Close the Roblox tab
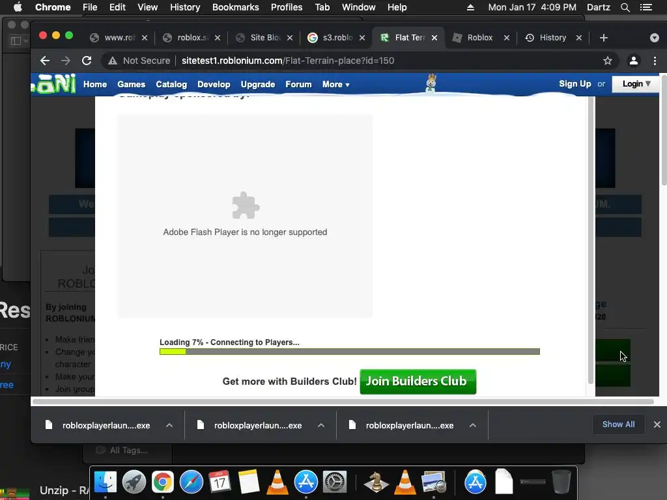 (507, 38)
